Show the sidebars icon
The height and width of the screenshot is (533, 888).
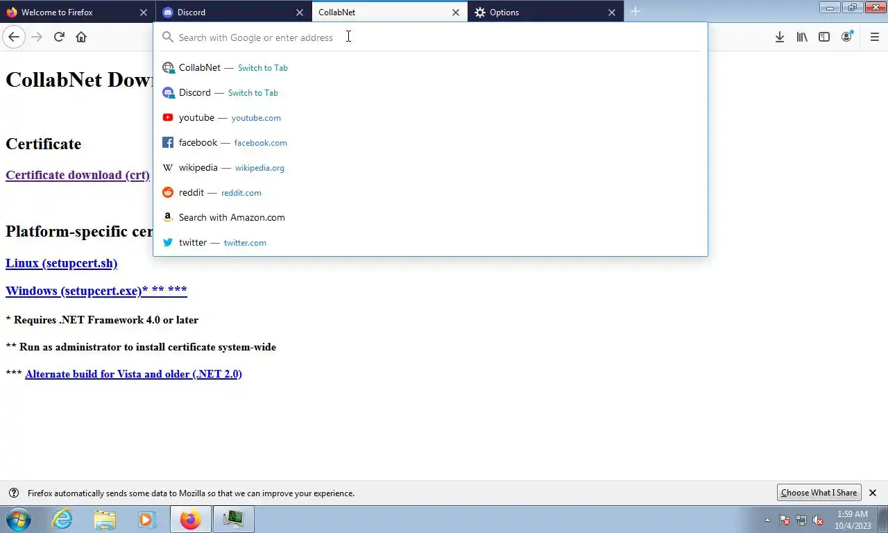(x=824, y=37)
